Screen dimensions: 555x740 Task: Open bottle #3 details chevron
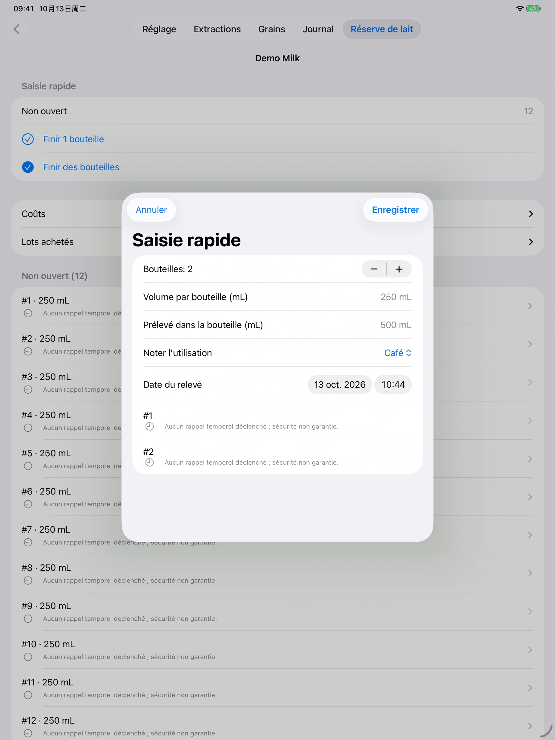530,382
